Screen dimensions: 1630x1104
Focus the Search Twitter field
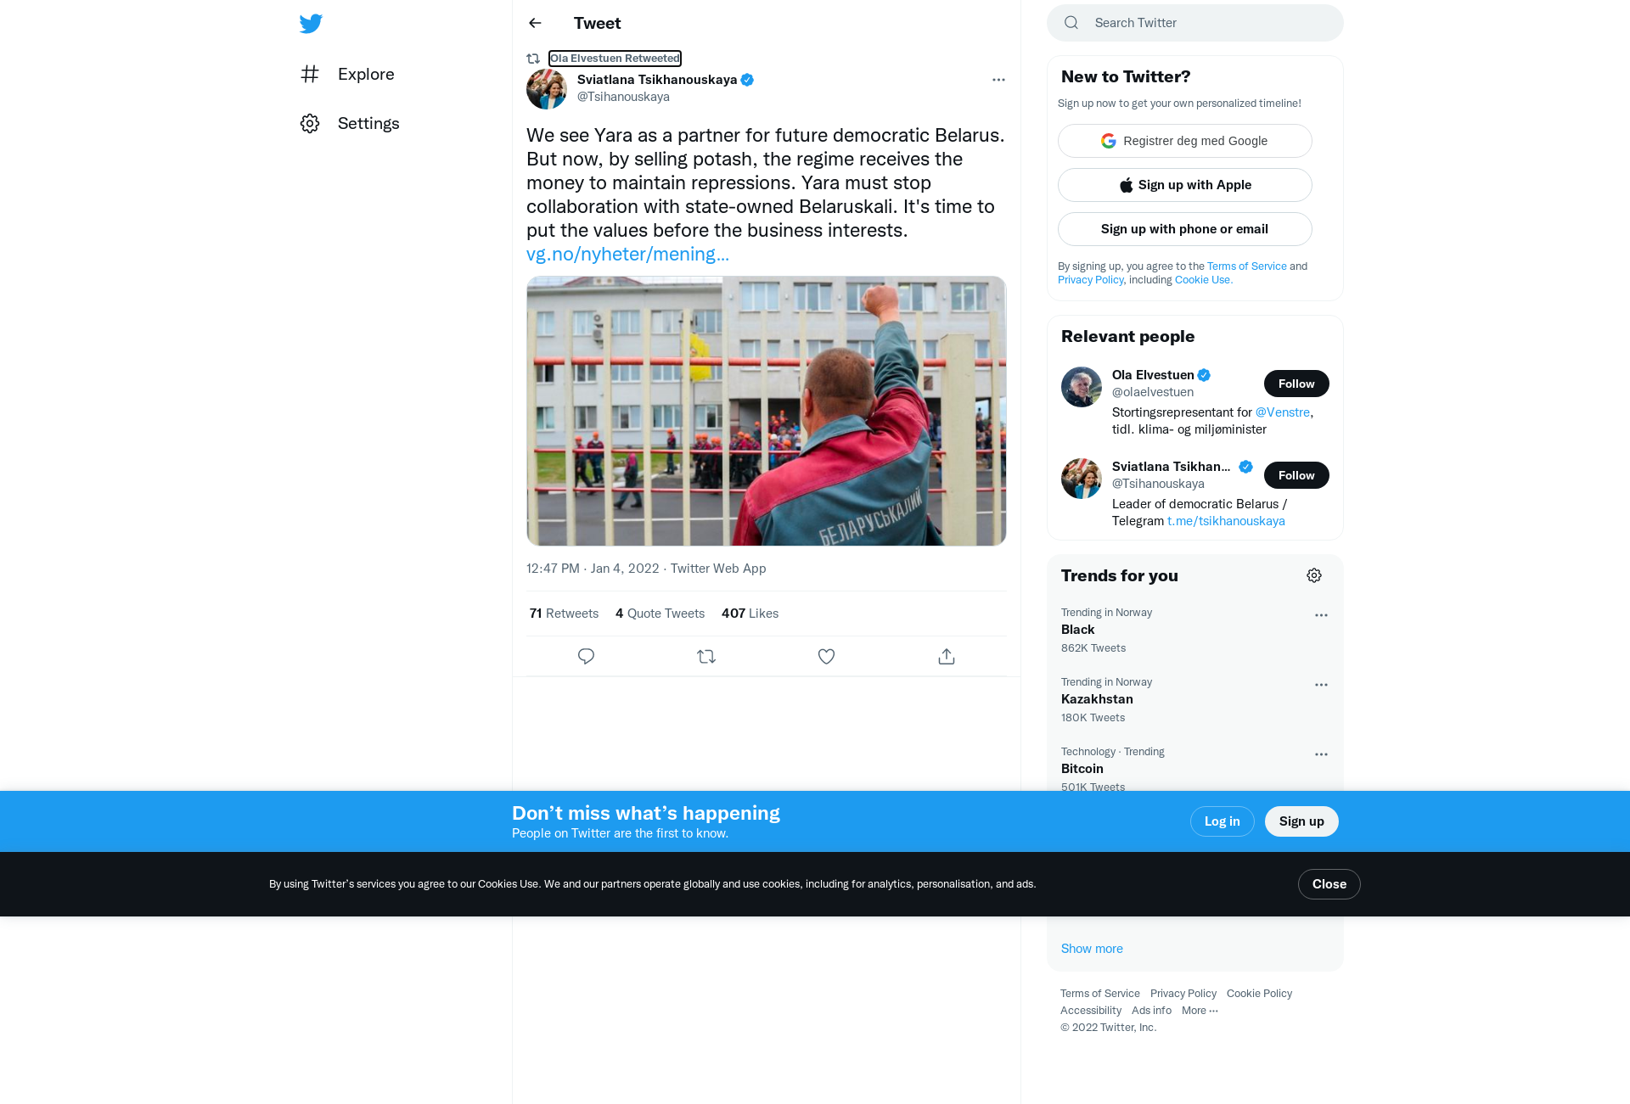pos(1194,23)
